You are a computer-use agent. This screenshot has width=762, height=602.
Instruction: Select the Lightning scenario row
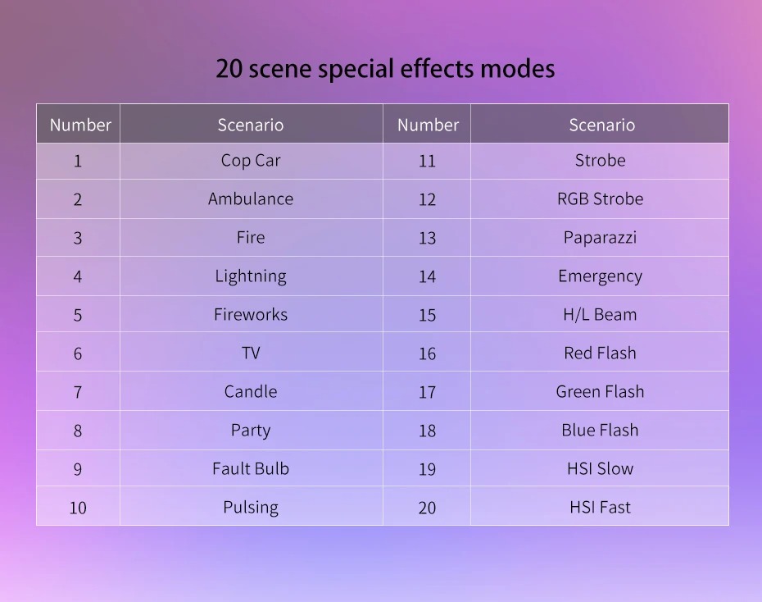tap(251, 276)
